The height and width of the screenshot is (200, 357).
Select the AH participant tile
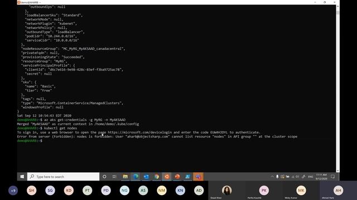click(x=339, y=191)
